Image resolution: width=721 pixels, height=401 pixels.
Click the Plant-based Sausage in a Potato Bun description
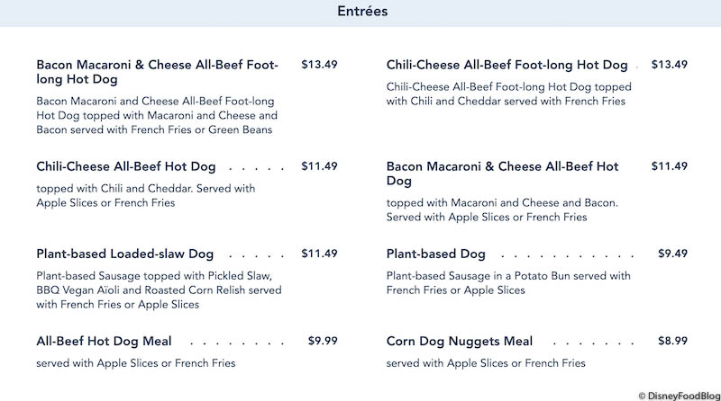[508, 282]
